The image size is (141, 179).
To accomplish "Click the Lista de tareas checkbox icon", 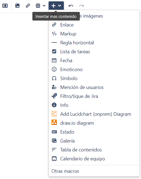I will click(54, 51).
